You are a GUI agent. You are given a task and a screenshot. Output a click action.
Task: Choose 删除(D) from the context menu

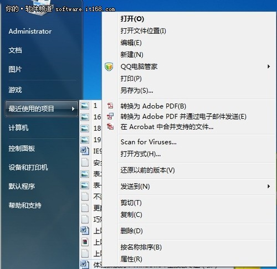[x=132, y=231]
